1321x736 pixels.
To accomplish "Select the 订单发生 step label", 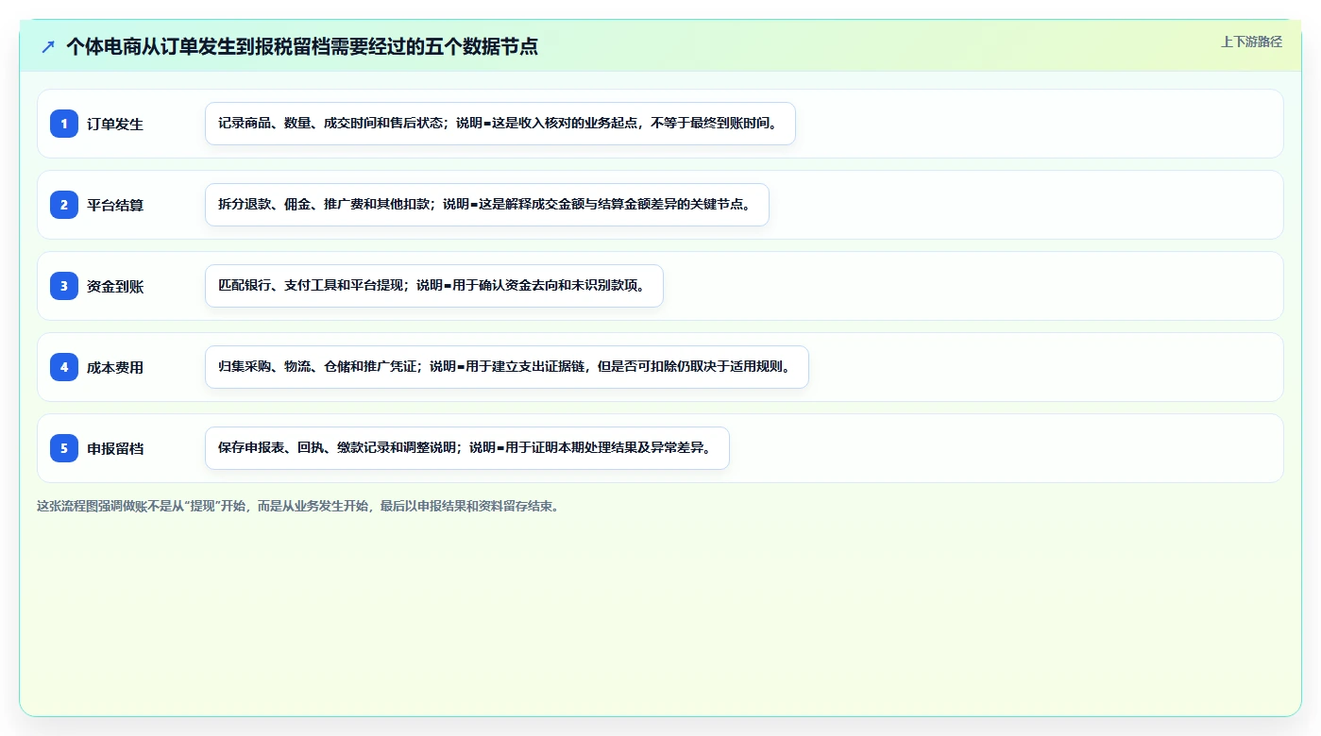I will [115, 124].
